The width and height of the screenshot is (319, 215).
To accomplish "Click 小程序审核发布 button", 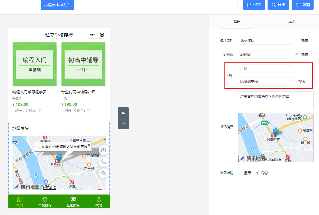I will [x=57, y=5].
